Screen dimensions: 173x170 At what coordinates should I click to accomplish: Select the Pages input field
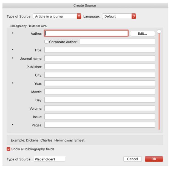(100, 125)
